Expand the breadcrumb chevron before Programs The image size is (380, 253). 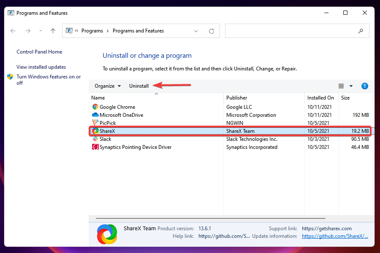tap(76, 31)
